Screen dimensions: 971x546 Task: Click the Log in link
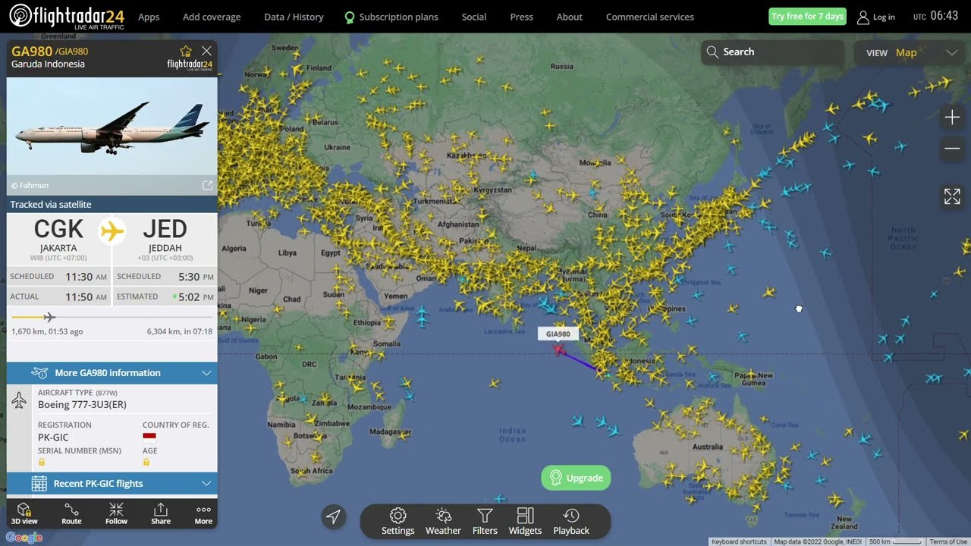(884, 17)
